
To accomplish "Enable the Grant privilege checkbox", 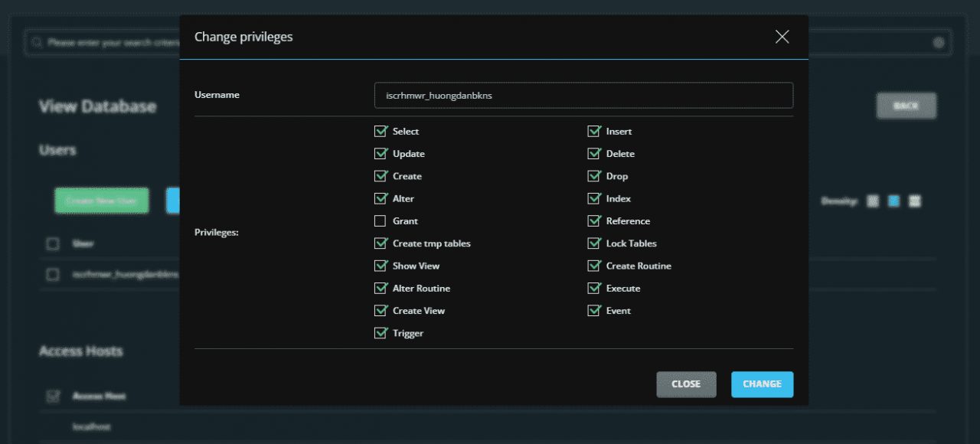I will (x=381, y=221).
